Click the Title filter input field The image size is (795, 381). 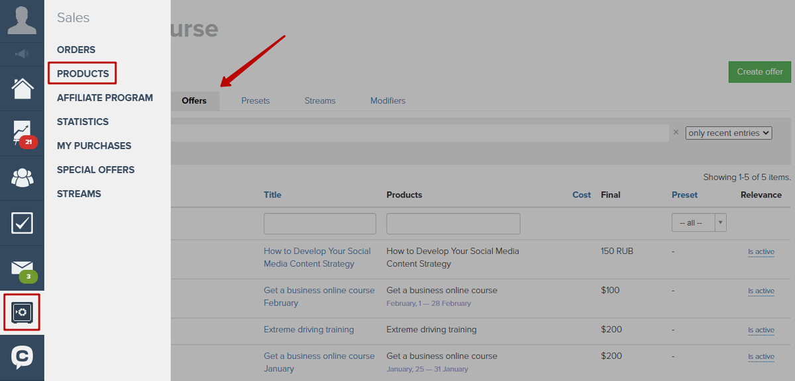click(320, 224)
